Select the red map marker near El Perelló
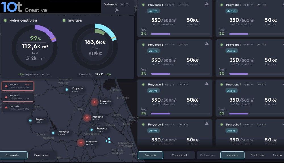Image resolution: width=284 pixels, height=163 pixels. click(94, 102)
